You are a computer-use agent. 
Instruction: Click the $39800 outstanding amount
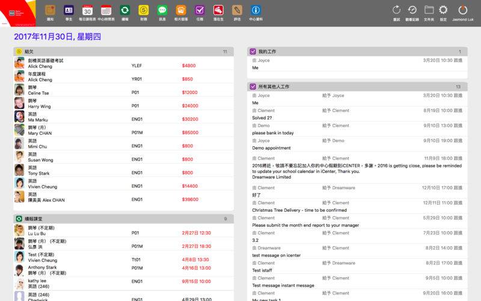click(190, 199)
